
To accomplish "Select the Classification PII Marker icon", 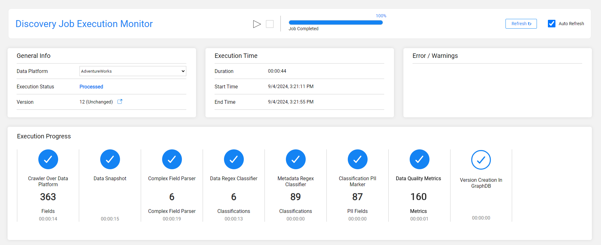I will click(358, 159).
